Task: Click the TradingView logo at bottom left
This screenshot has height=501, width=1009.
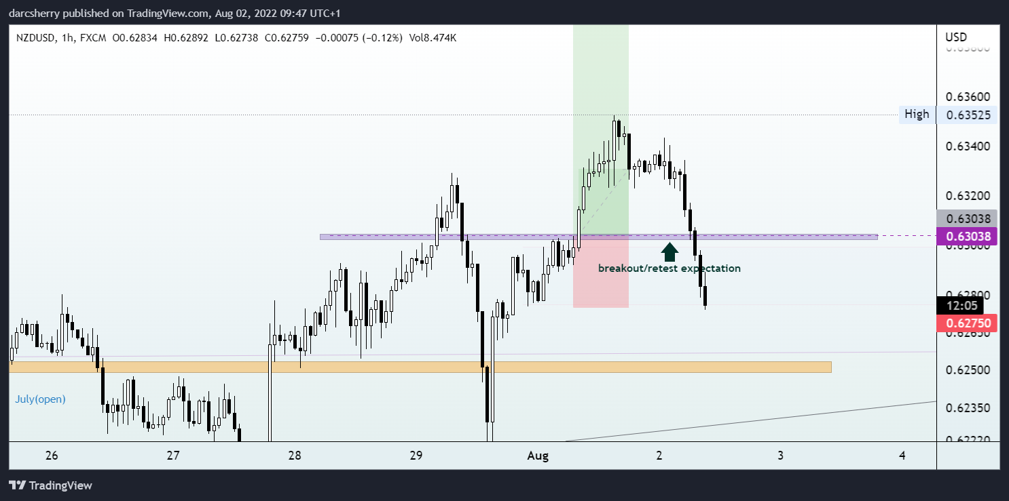Action: pos(50,485)
